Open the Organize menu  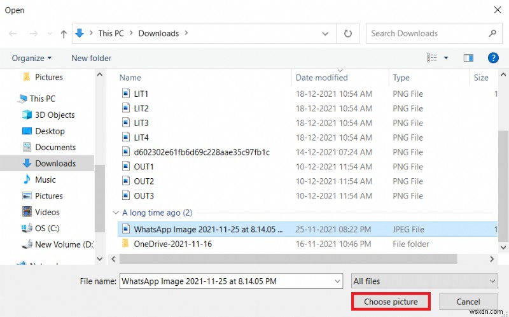coord(31,58)
